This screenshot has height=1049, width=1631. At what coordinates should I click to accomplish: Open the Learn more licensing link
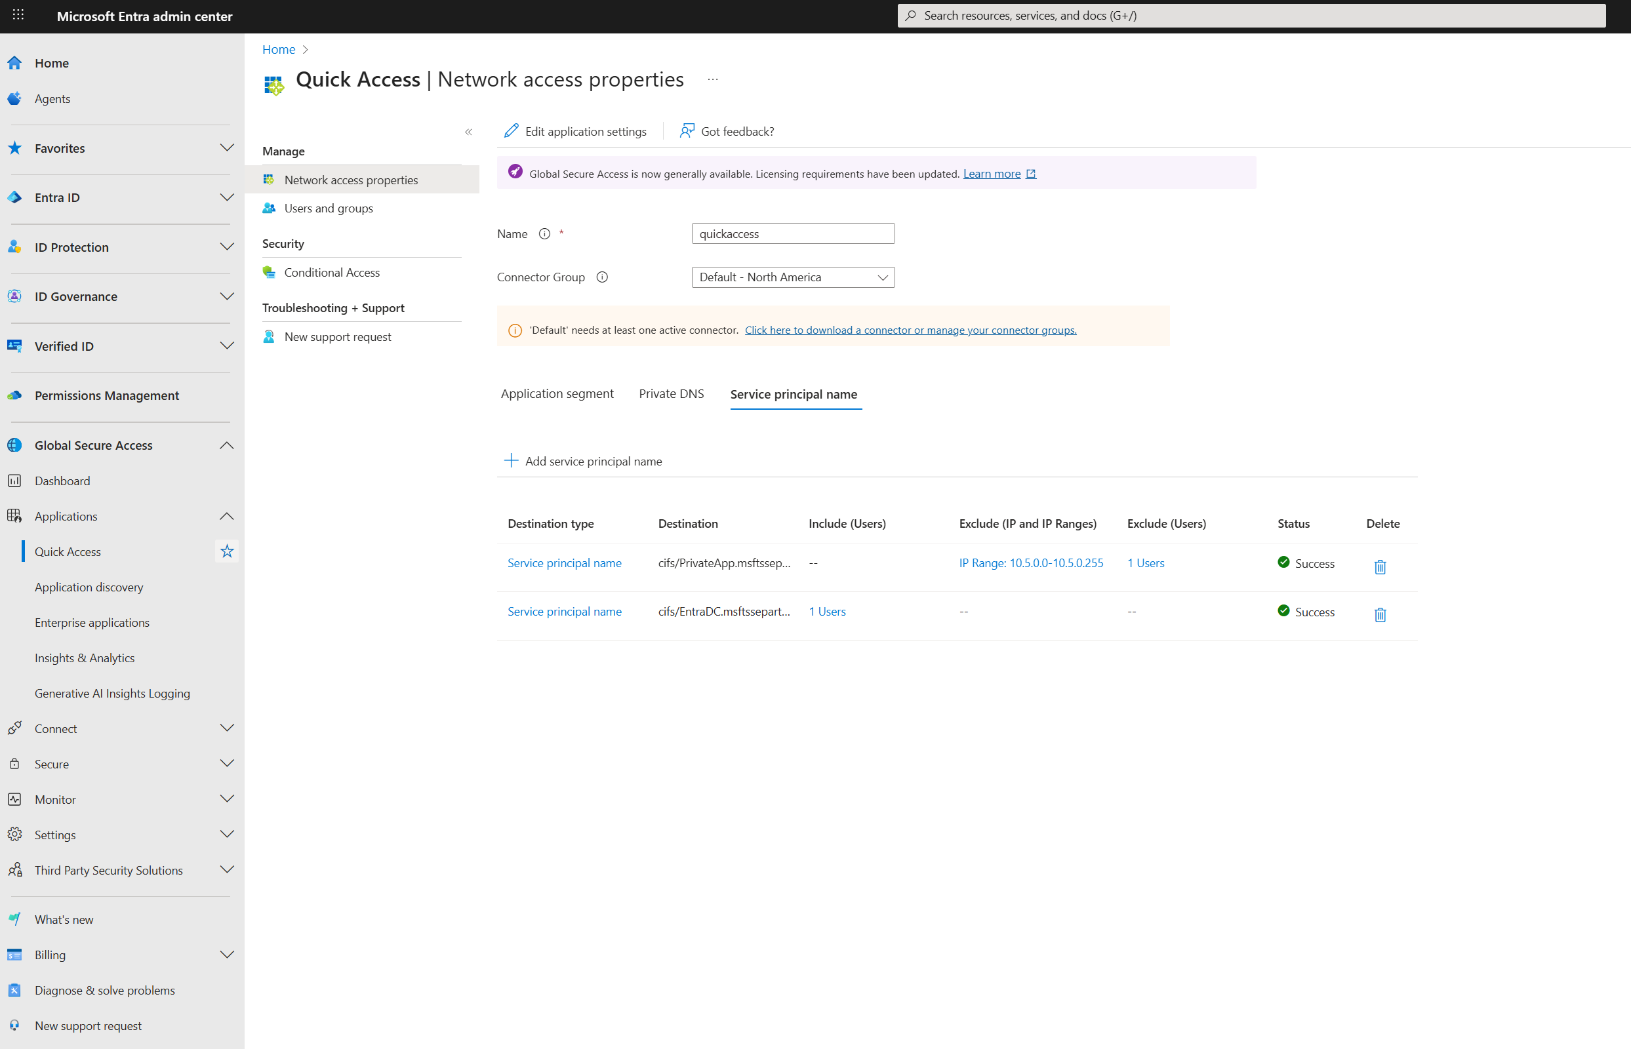pyautogui.click(x=992, y=174)
